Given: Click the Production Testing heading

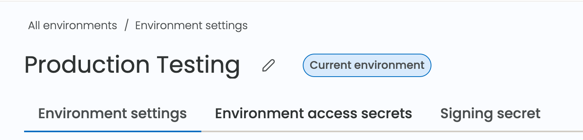Looking at the screenshot, I should point(132,65).
